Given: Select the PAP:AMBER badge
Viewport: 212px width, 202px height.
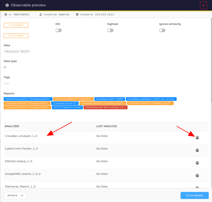Looking at the screenshot, I should click(x=16, y=36).
